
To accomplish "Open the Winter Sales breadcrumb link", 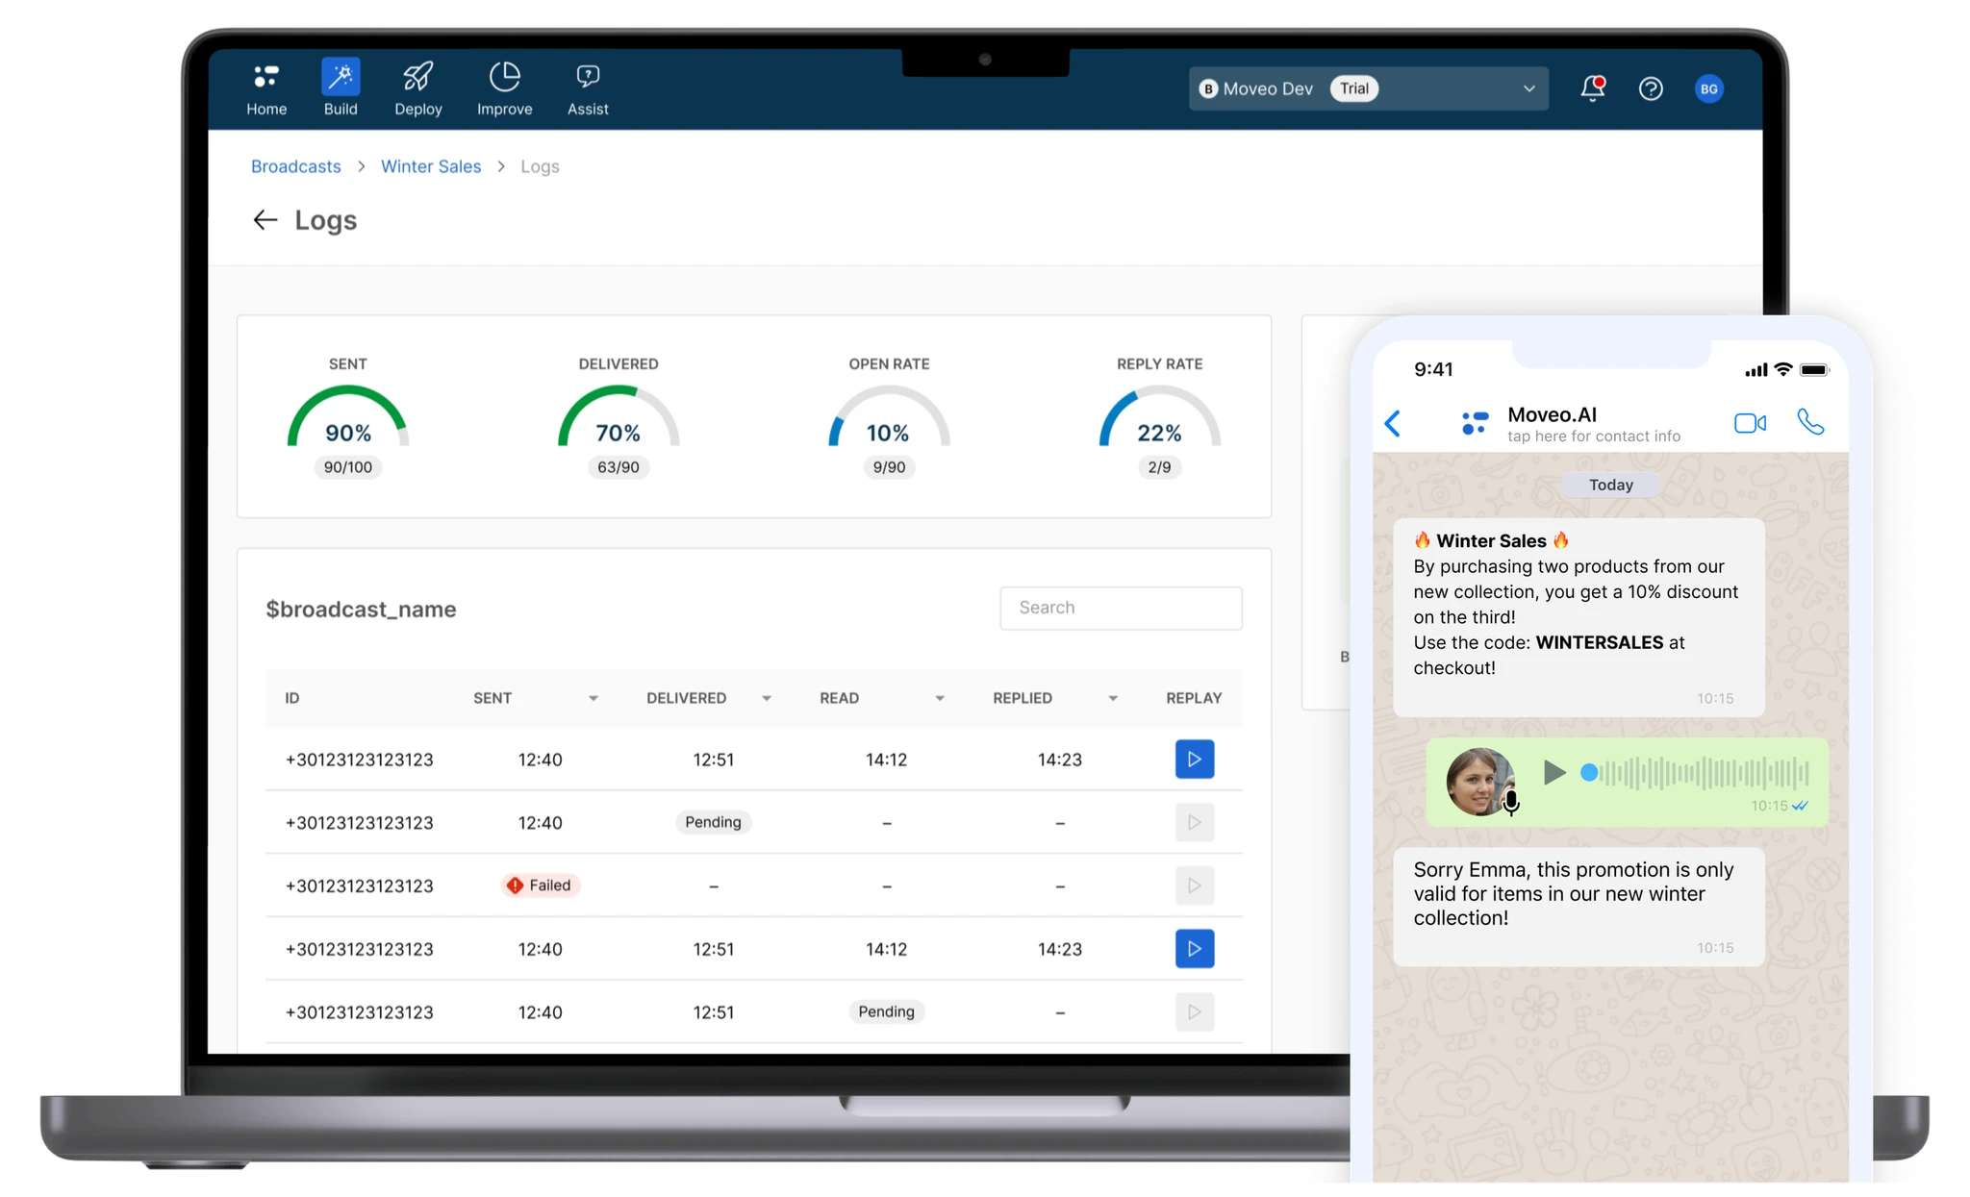I will (430, 166).
